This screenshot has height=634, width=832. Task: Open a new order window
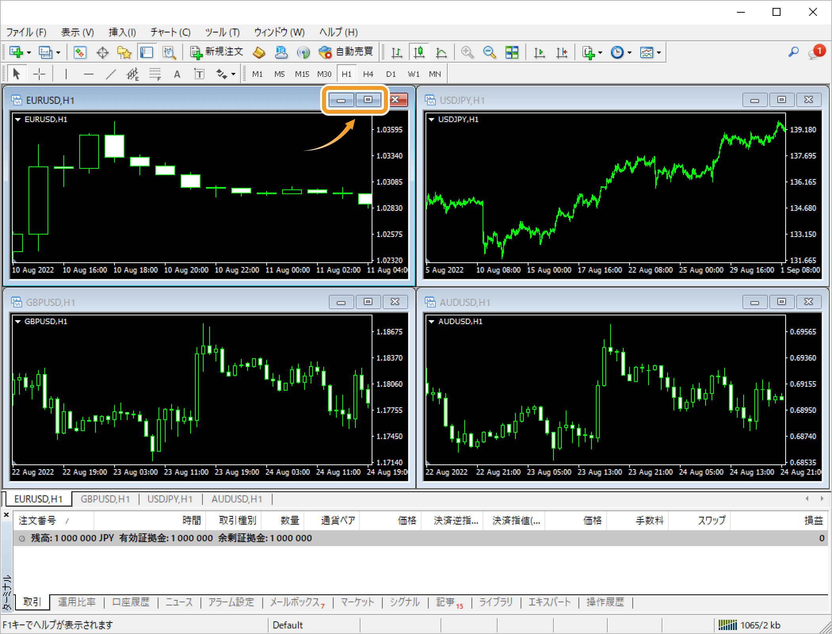[x=216, y=52]
